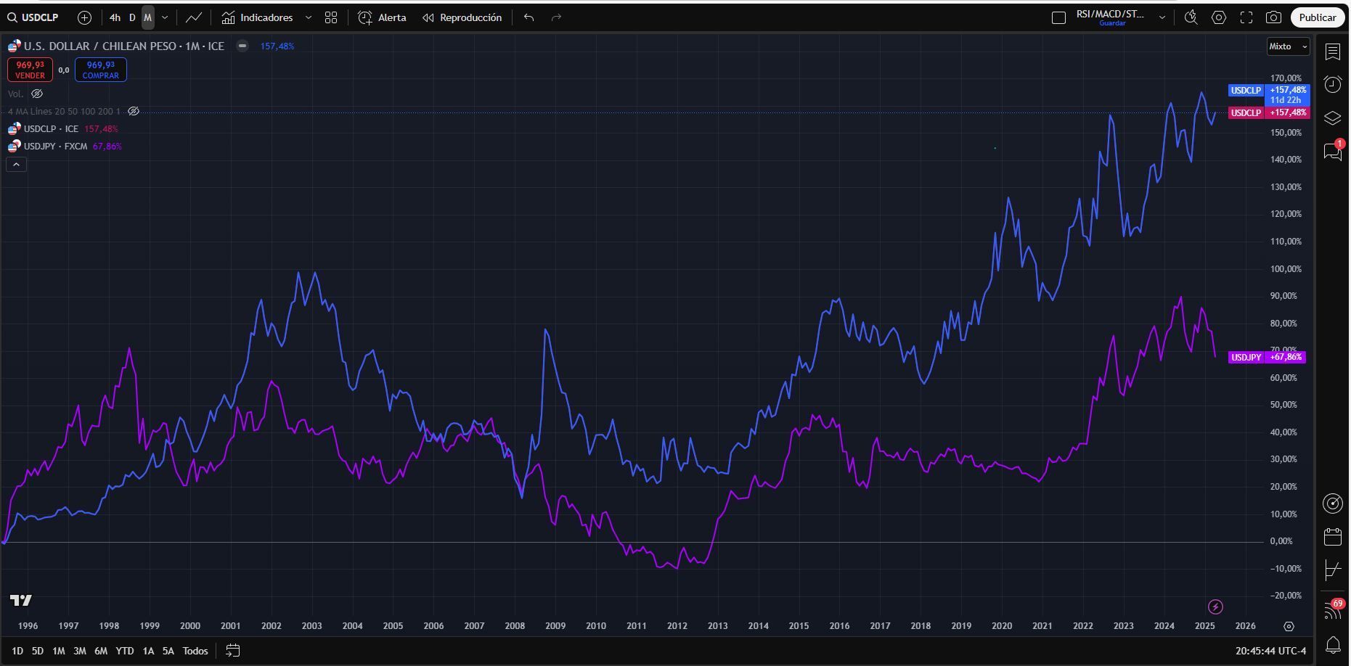Take a chart snapshot with camera icon

tap(1273, 17)
